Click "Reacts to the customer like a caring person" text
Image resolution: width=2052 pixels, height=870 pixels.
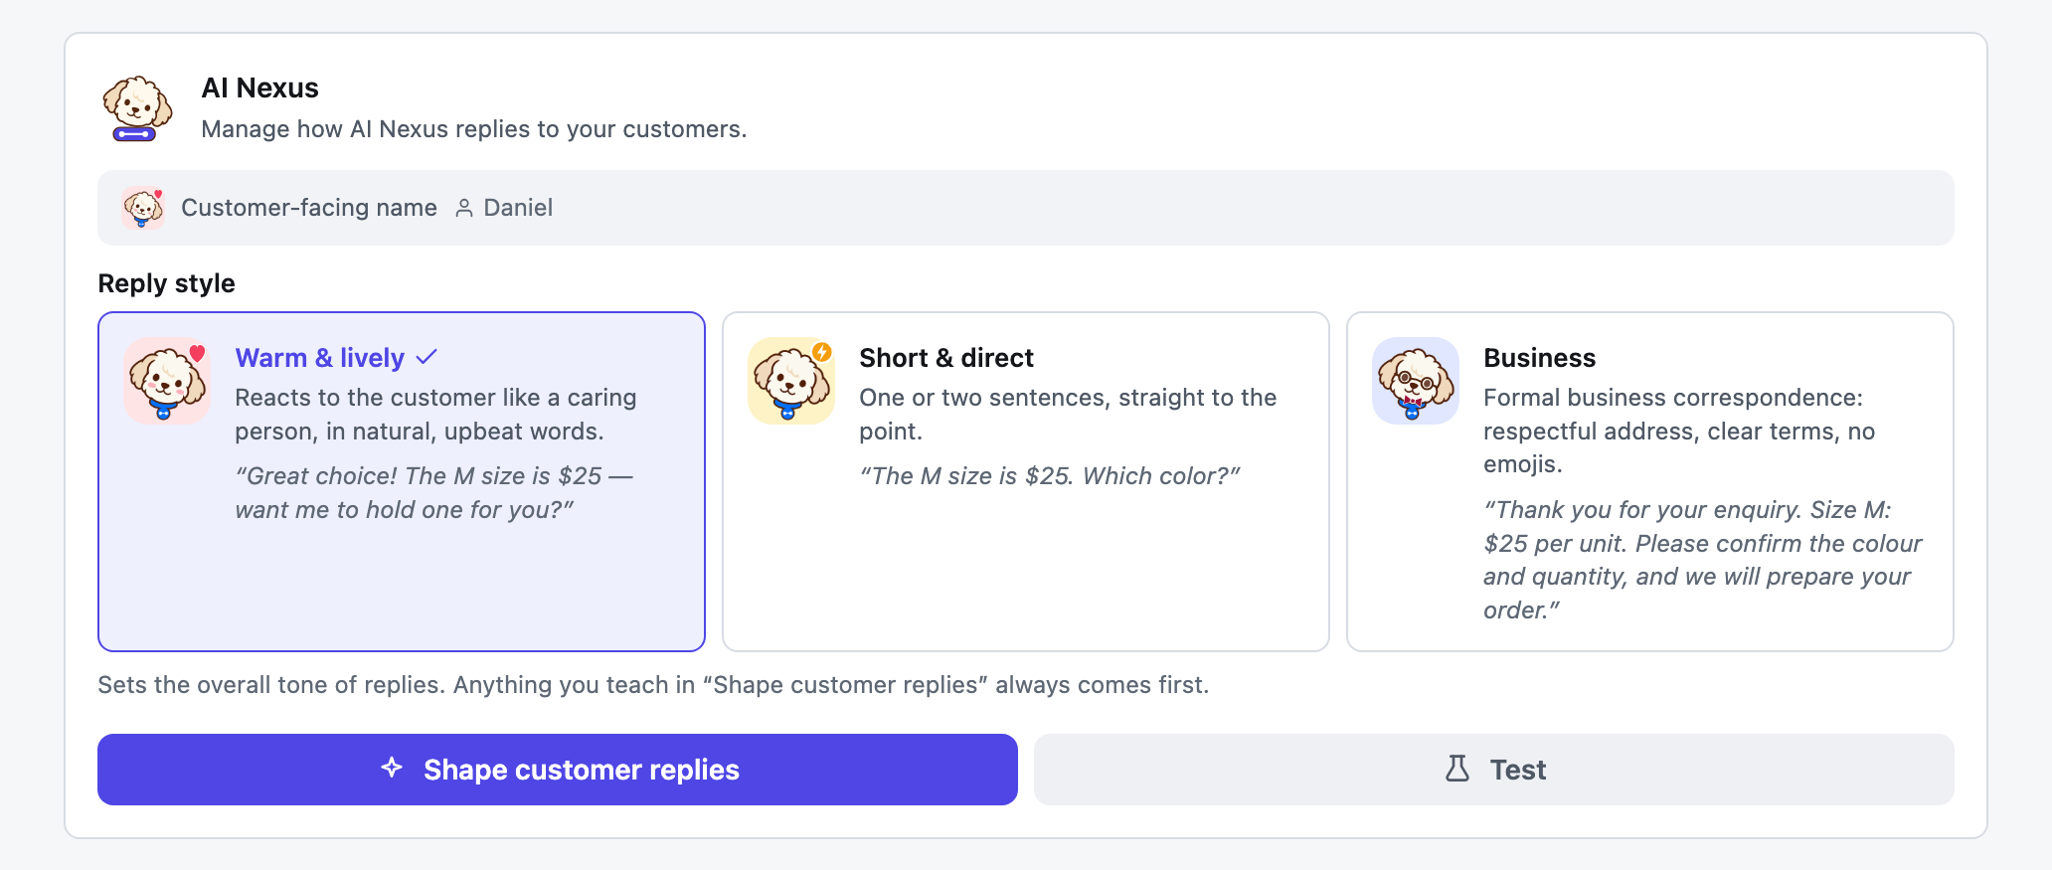click(436, 415)
